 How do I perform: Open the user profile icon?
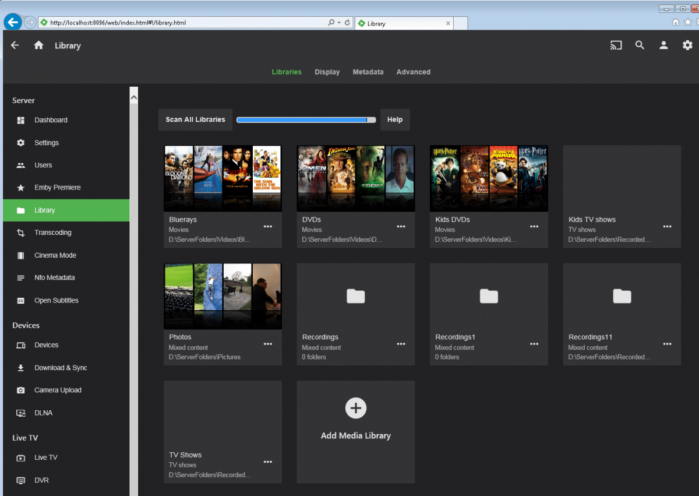tap(663, 45)
